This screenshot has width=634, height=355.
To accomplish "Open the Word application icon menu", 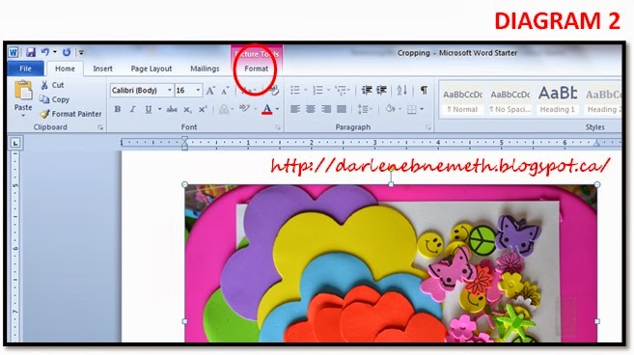I will coord(13,52).
